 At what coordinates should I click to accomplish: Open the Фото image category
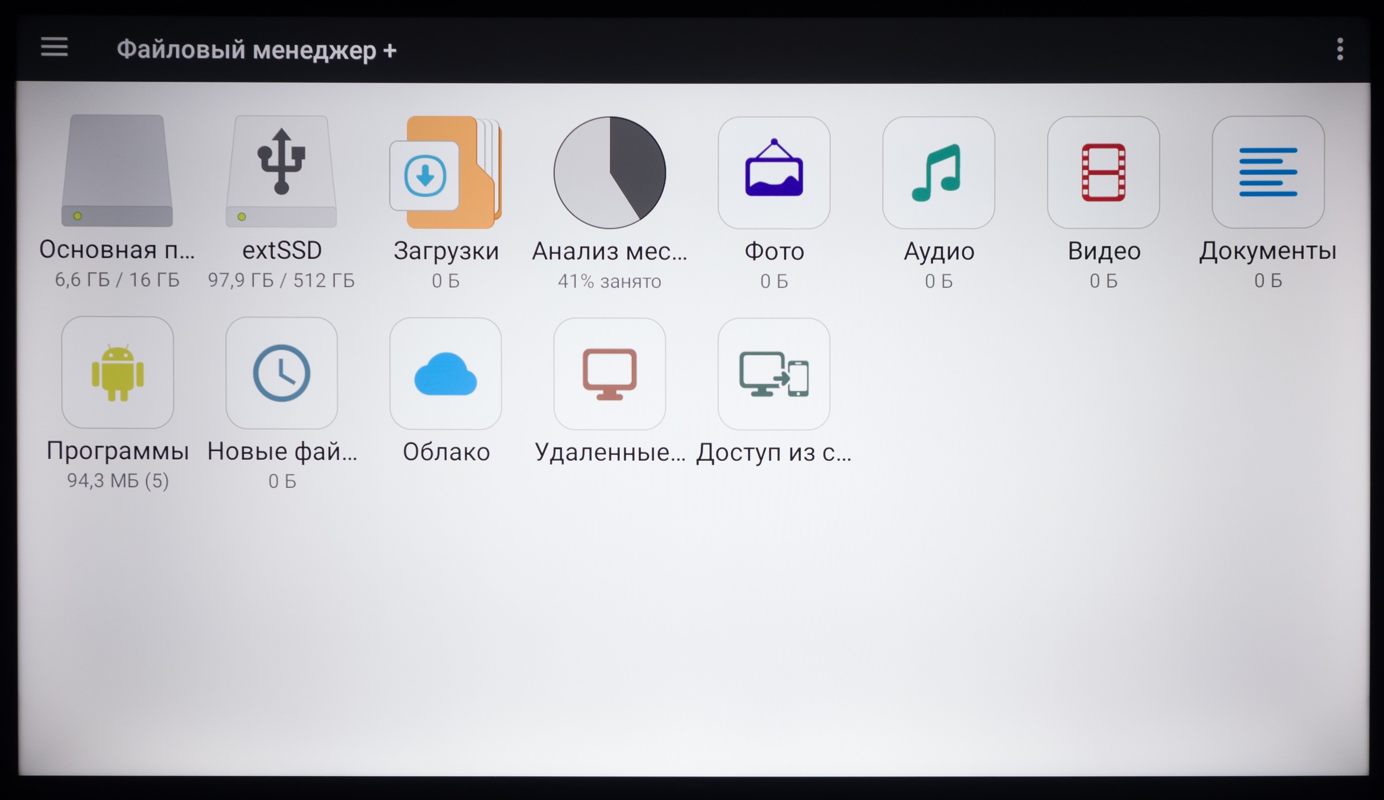click(x=774, y=173)
